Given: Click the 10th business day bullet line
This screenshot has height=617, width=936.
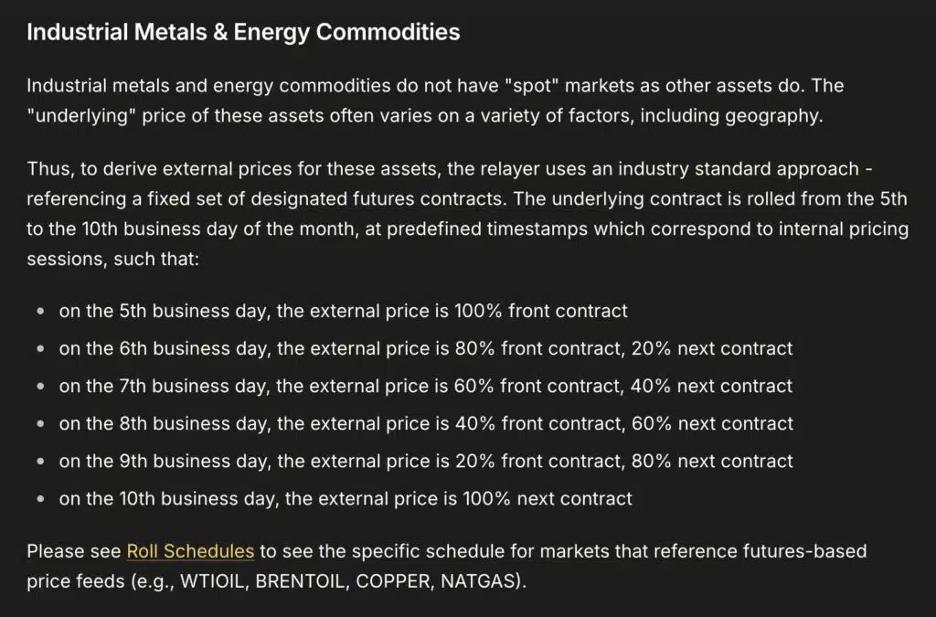Looking at the screenshot, I should coord(345,499).
